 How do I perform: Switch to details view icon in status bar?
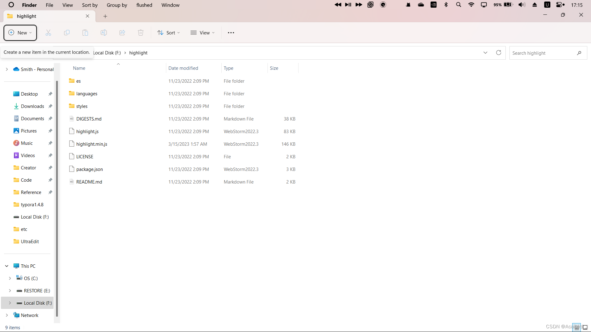(577, 327)
